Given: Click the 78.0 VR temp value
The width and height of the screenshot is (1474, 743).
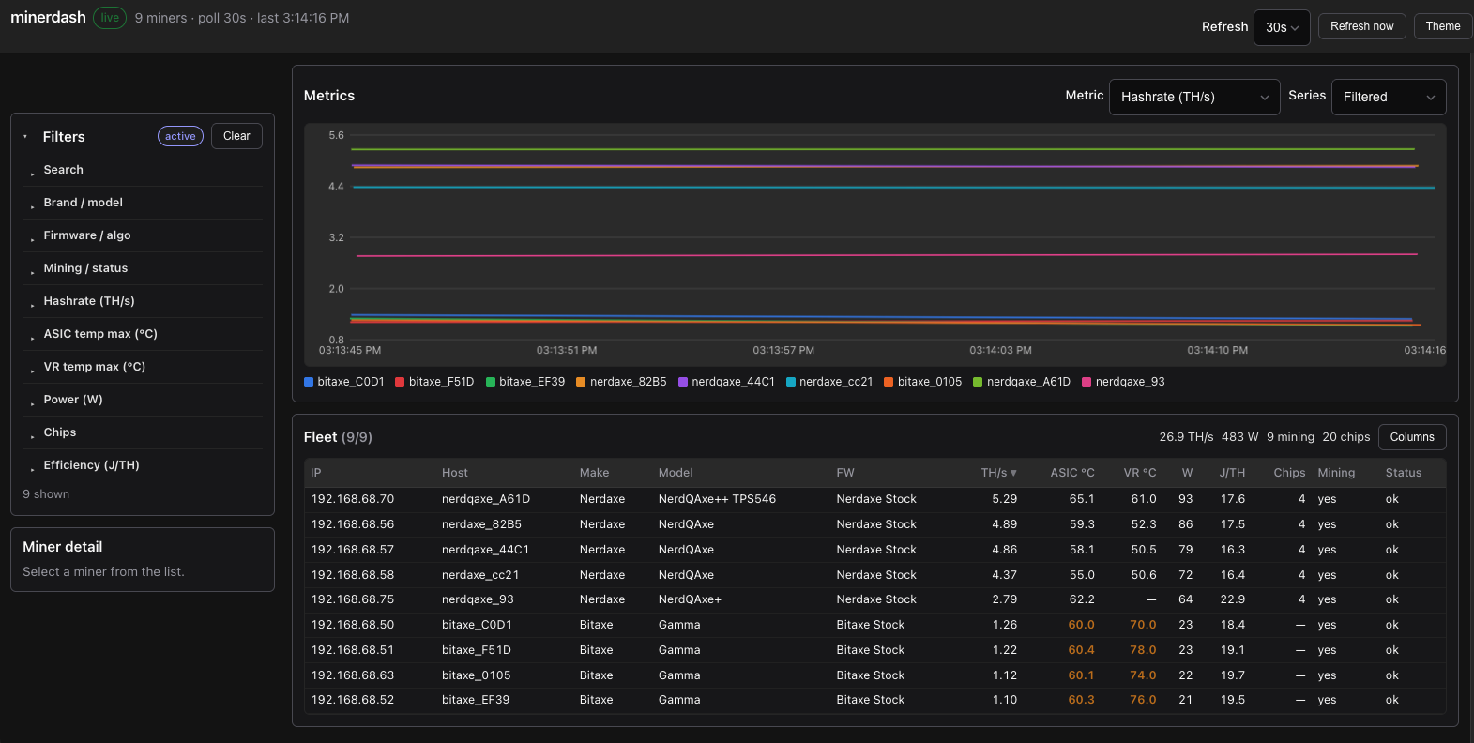Looking at the screenshot, I should 1143,650.
